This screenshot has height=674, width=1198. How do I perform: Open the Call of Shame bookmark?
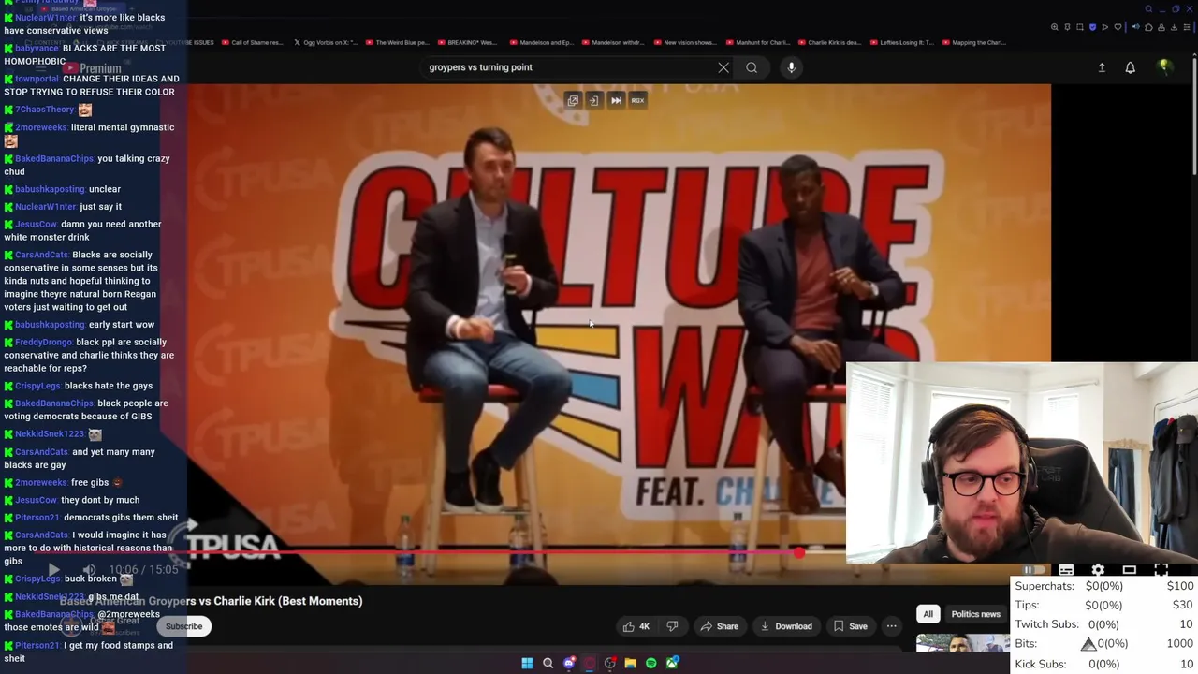click(252, 42)
